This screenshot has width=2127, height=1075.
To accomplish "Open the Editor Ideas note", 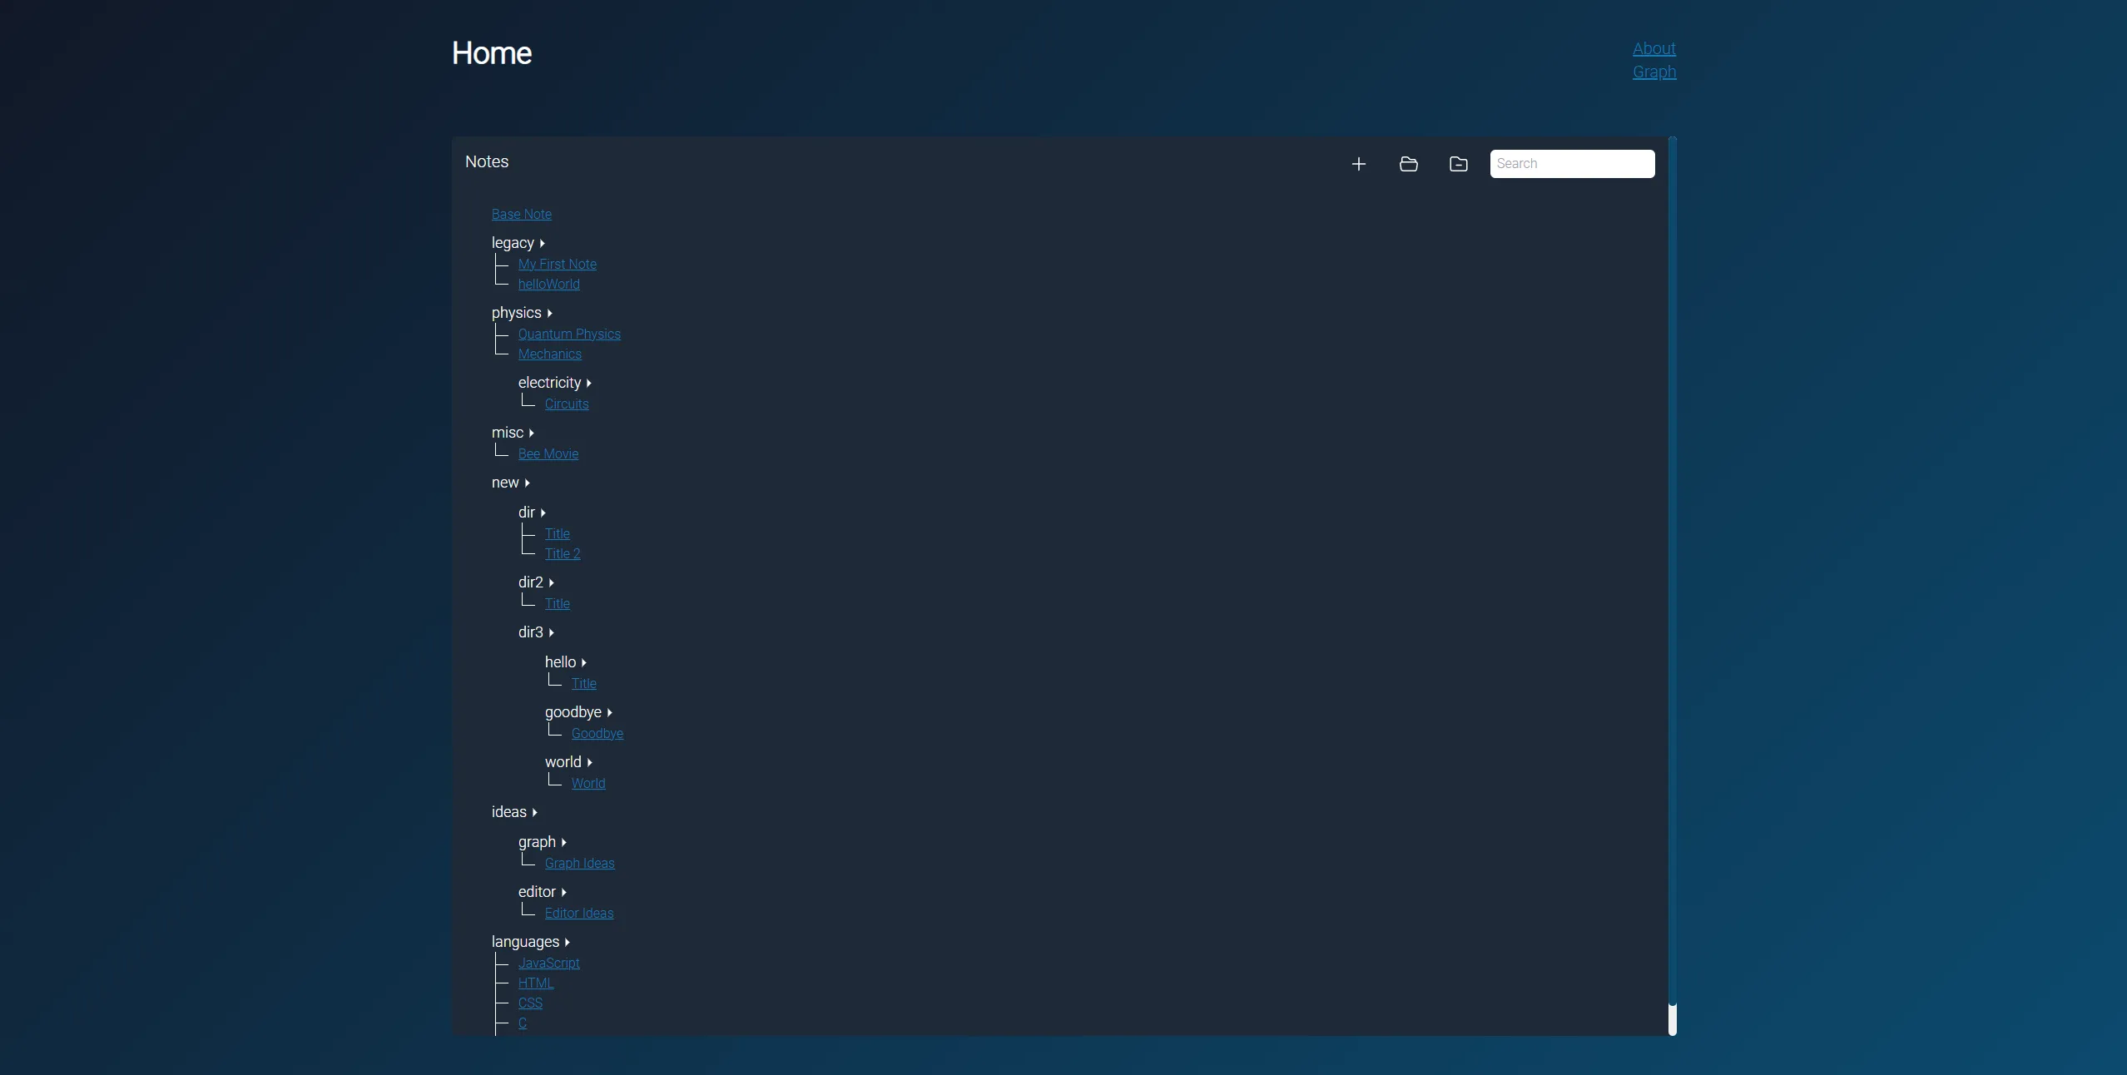I will tap(578, 913).
